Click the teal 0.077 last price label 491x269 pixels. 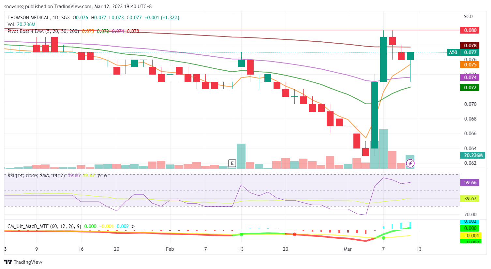(470, 52)
